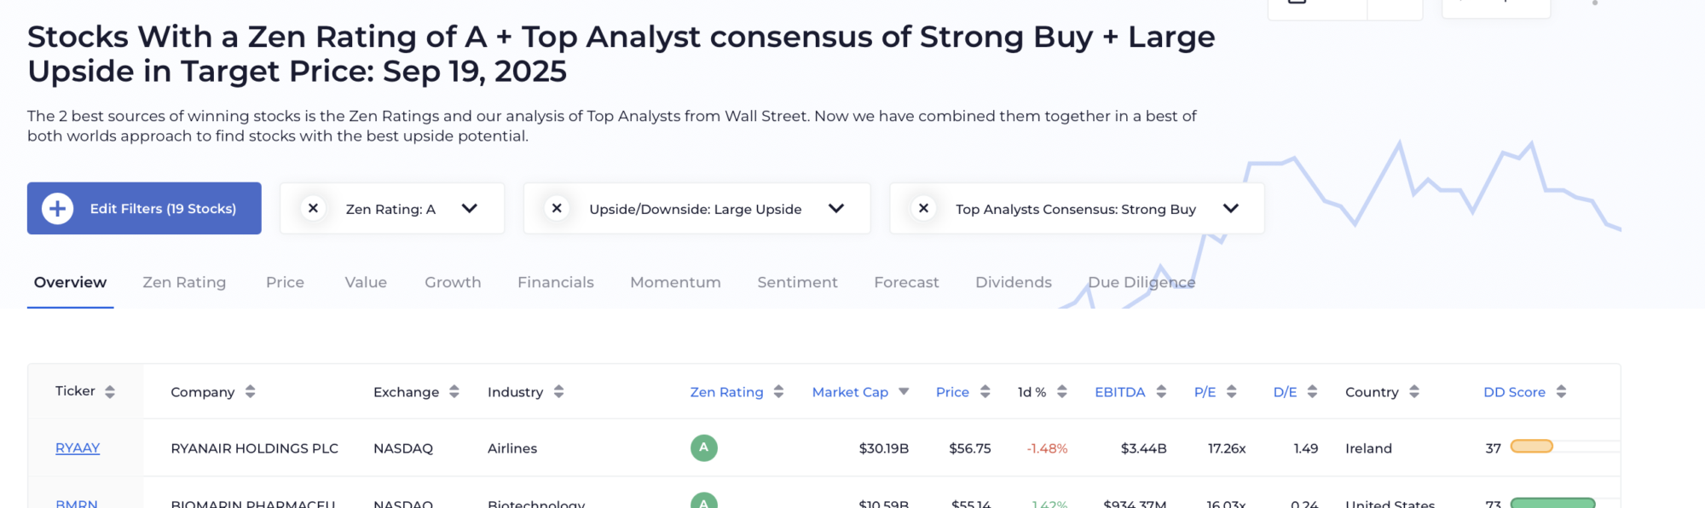Click the plus icon in Edit Filters
Viewport: 1705px width, 508px height.
[58, 209]
